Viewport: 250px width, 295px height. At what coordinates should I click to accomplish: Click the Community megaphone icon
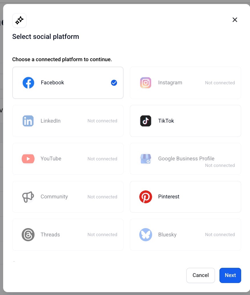(28, 197)
